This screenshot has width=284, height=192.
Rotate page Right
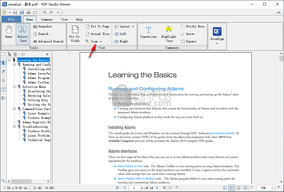point(121,41)
